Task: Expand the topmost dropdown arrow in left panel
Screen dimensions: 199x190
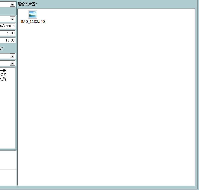Action: click(12, 4)
